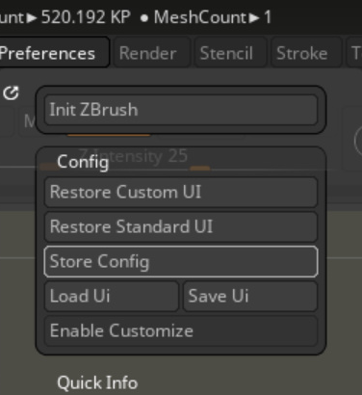Click the circular arrow palette dock icon
Viewport: 362px width, 395px height.
11,93
